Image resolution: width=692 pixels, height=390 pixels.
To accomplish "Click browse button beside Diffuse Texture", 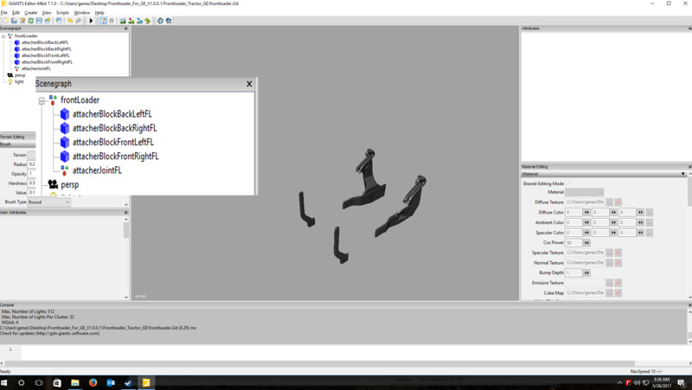I will (x=609, y=201).
